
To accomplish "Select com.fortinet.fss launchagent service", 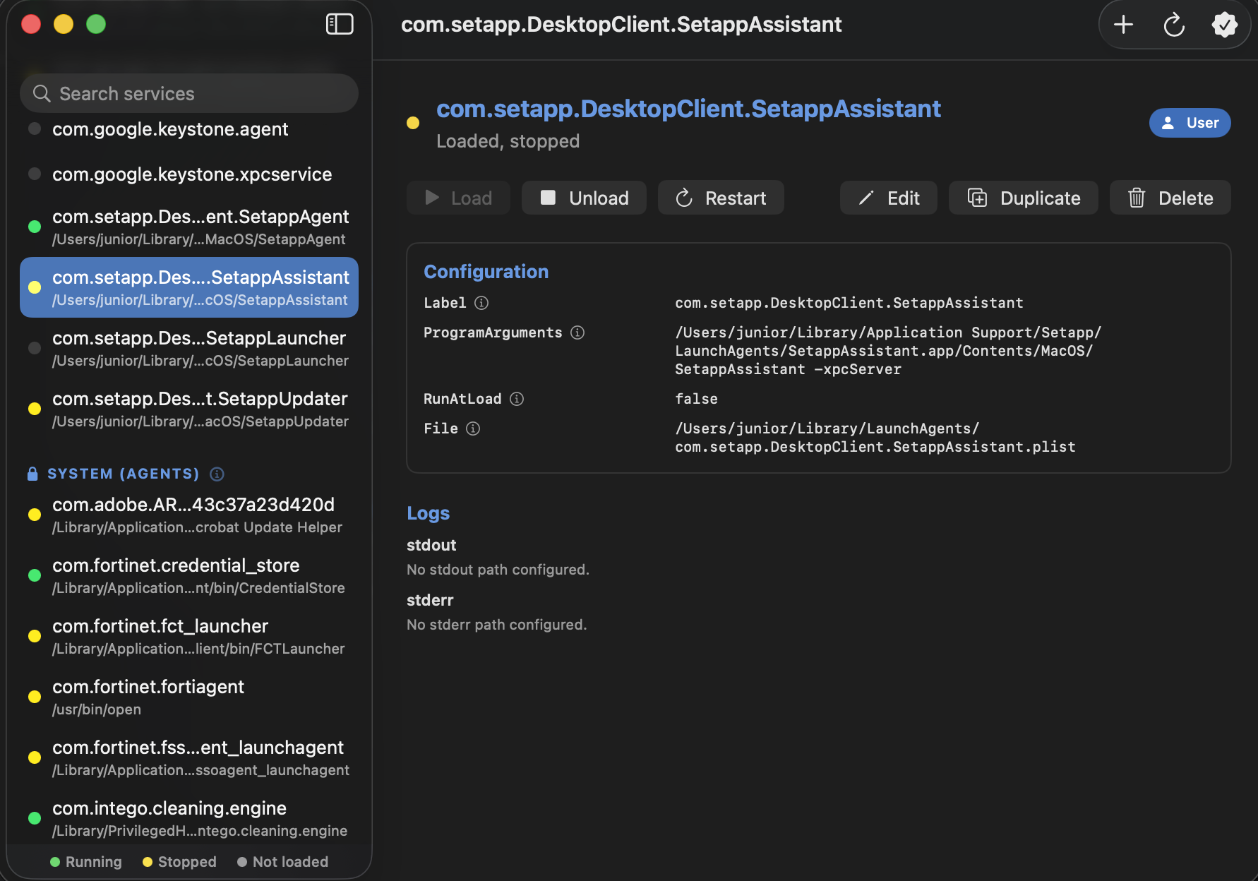I will tap(189, 757).
